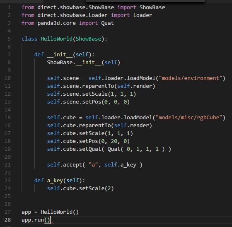Click line number 28 in the gutter
232x227 pixels.
point(7,220)
